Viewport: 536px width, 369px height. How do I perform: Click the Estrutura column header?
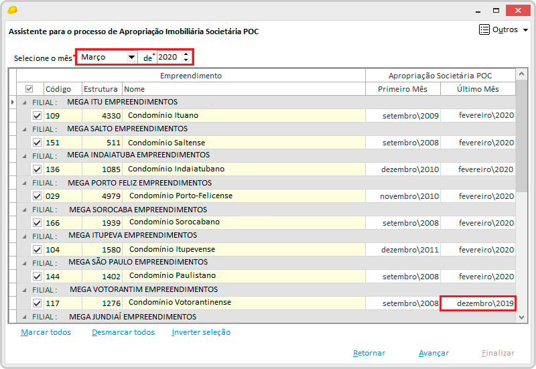(x=102, y=89)
